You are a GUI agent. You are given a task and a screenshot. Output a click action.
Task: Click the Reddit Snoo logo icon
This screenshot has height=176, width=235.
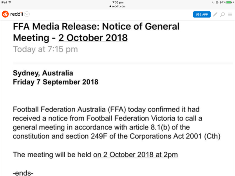click(x=5, y=14)
